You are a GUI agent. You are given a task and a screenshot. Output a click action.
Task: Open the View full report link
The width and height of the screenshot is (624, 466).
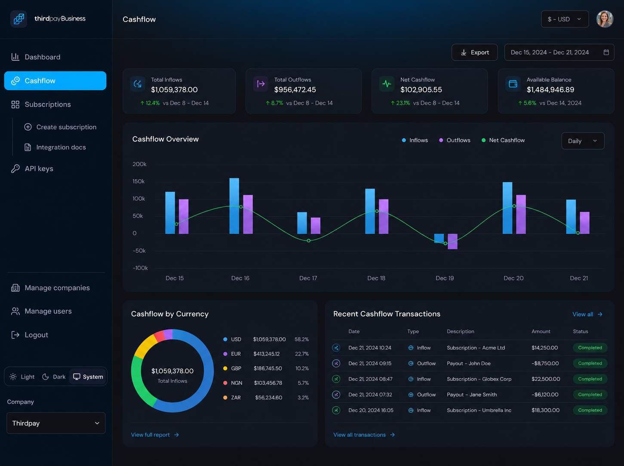(155, 435)
